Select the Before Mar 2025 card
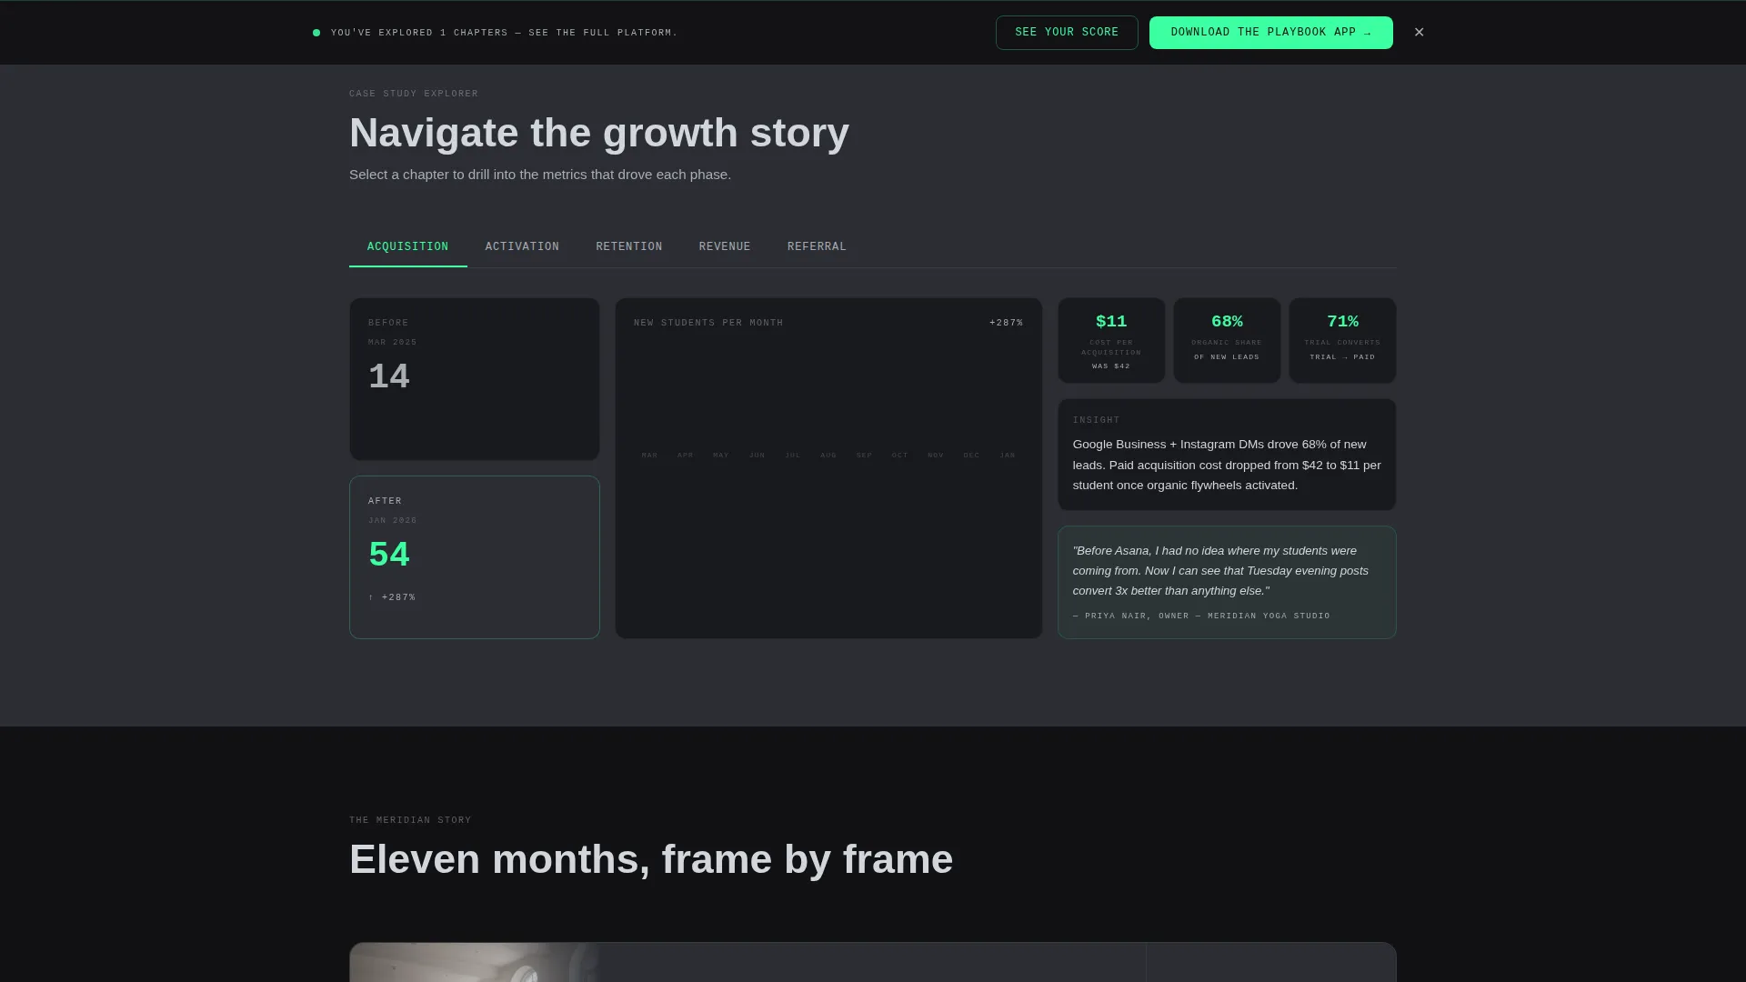Image resolution: width=1746 pixels, height=982 pixels. coord(475,379)
